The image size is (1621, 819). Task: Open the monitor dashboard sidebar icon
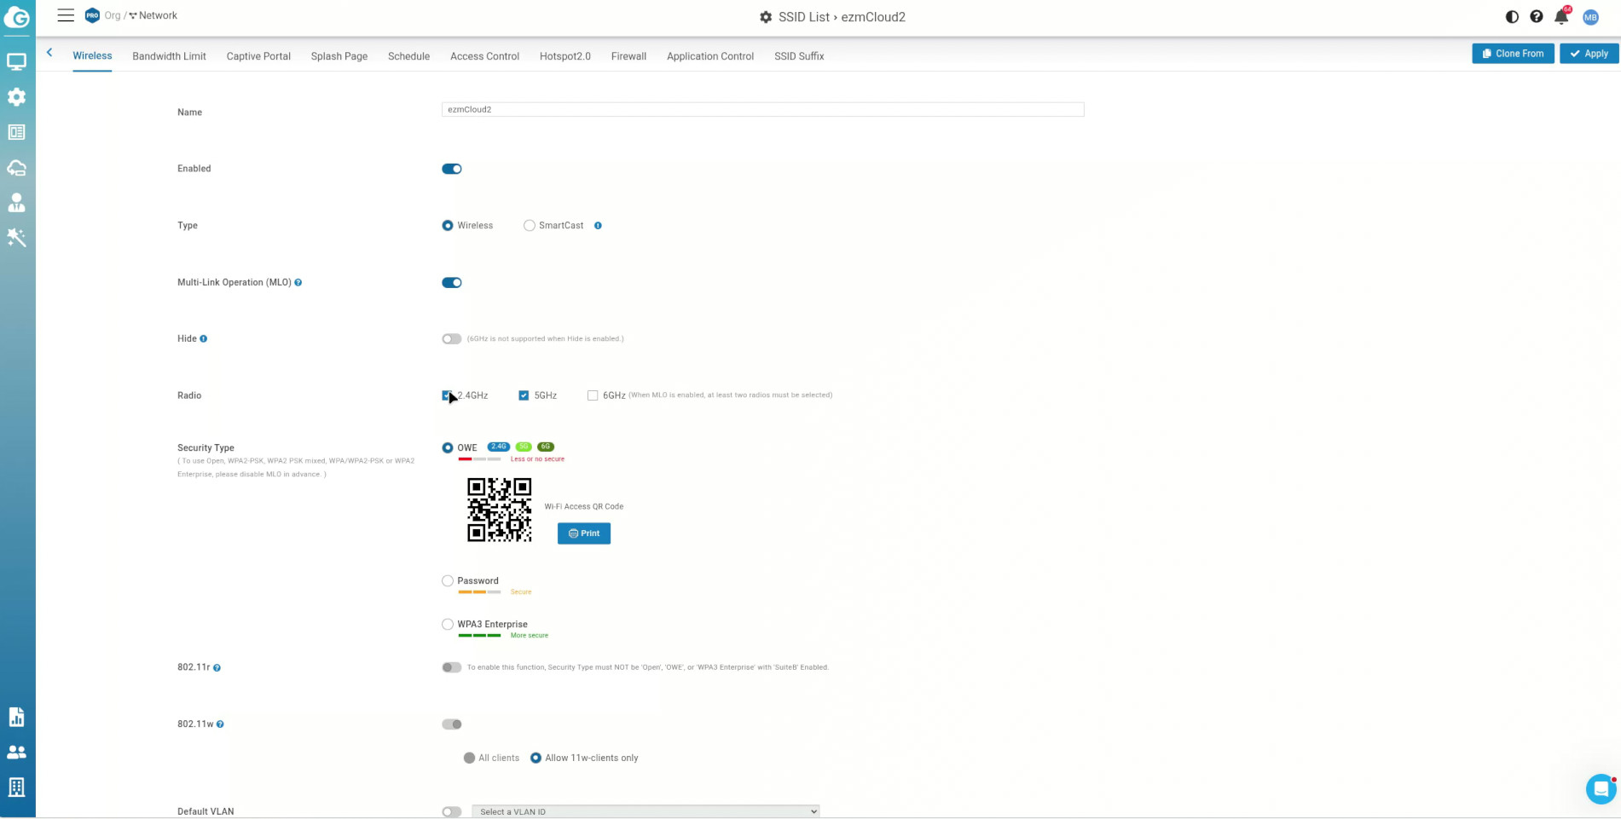point(16,61)
